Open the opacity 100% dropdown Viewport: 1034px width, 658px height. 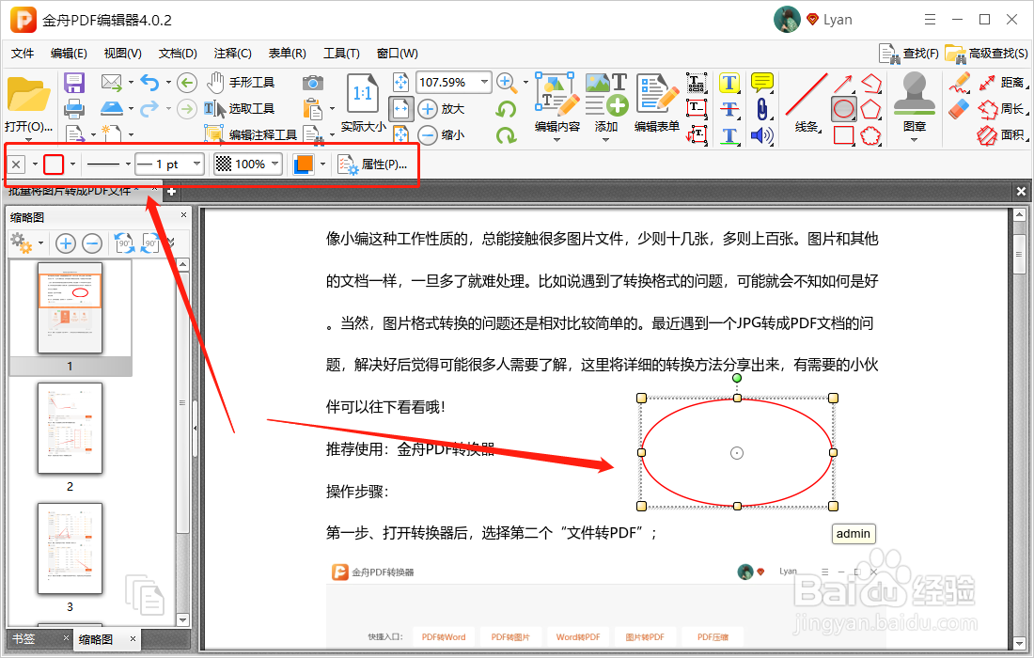tap(275, 164)
